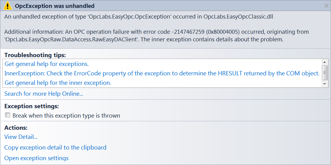The height and width of the screenshot is (165, 331).
Task: Click the troubleshooting tips scrollbar thumb
Action: pyautogui.click(x=325, y=73)
